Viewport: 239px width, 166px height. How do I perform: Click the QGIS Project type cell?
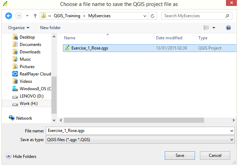(209, 48)
